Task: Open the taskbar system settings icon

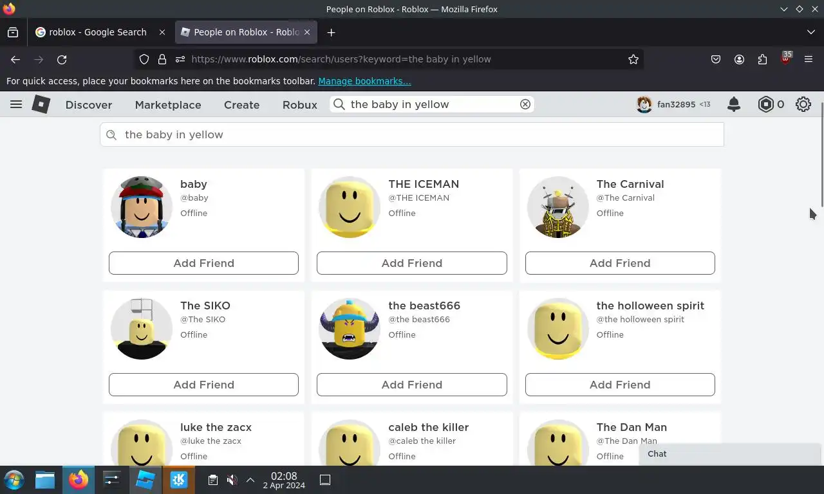Action: point(112,480)
